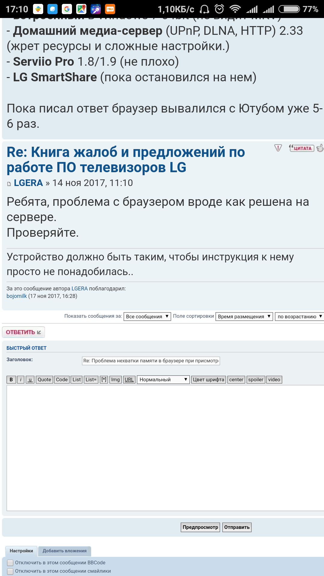
Task: Click the small post icon before LGERA
Action: point(9,184)
